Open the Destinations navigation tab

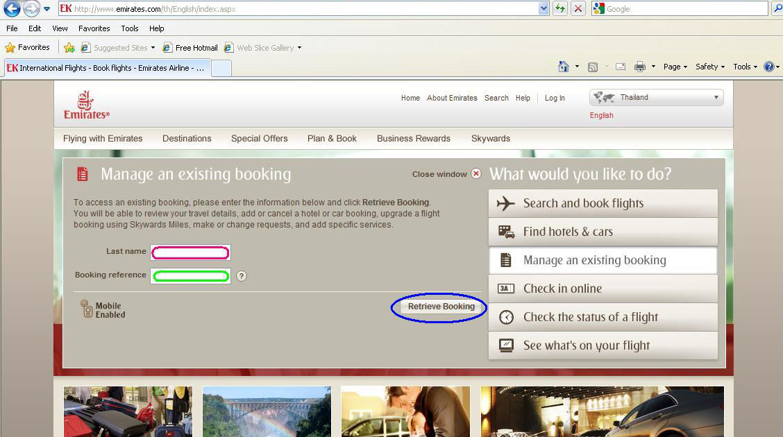pos(187,139)
